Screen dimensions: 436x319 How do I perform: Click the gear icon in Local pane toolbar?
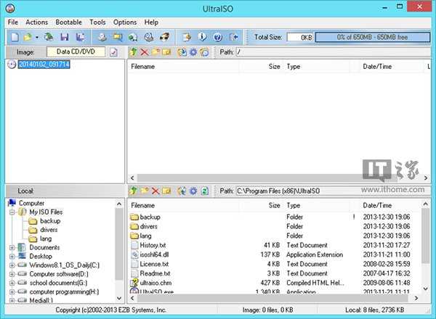[x=193, y=191]
